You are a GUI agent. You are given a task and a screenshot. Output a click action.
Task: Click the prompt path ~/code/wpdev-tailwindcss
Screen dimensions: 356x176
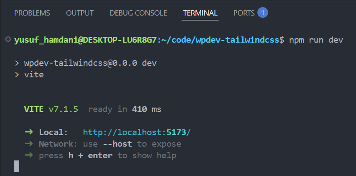point(220,40)
